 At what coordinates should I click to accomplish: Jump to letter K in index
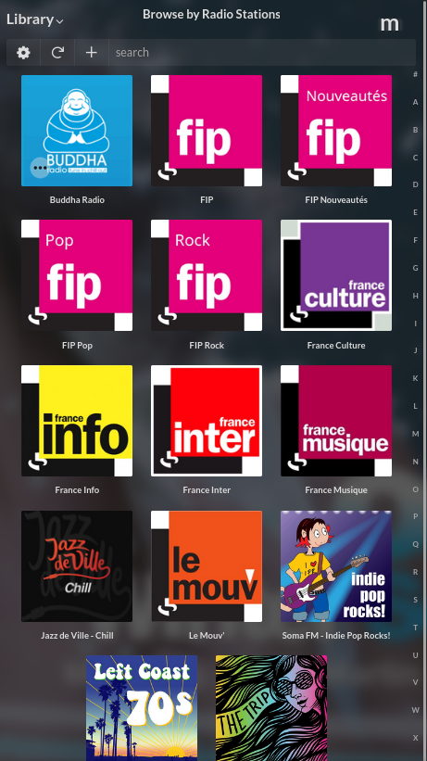[x=415, y=378]
